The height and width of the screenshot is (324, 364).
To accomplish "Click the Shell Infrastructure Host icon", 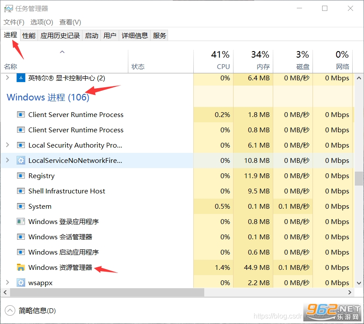I will click(x=21, y=191).
